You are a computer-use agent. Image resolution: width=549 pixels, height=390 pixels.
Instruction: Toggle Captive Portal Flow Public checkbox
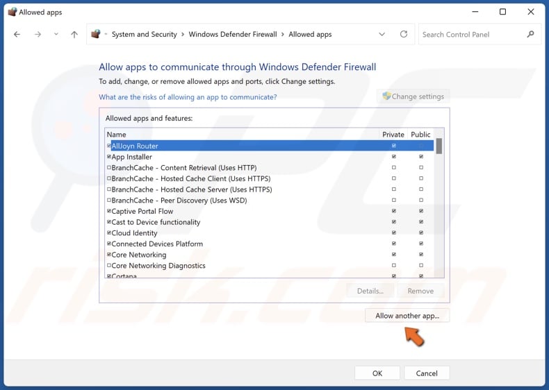click(421, 210)
